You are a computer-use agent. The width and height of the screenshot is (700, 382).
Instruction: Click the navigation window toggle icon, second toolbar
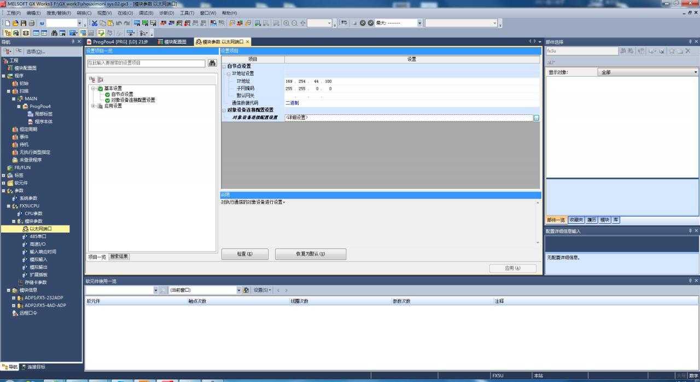tap(8, 33)
